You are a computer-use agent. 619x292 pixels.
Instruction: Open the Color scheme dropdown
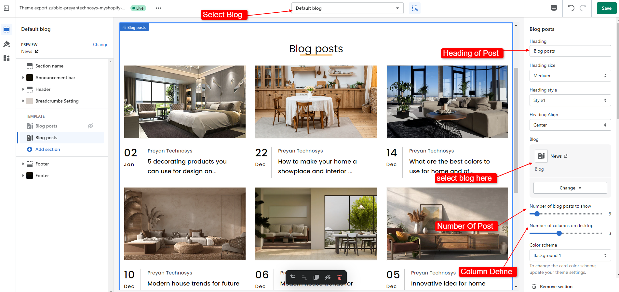point(570,255)
